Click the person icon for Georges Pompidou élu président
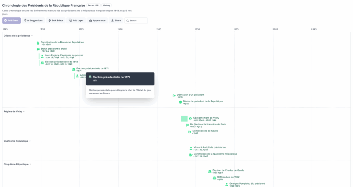 227,185
